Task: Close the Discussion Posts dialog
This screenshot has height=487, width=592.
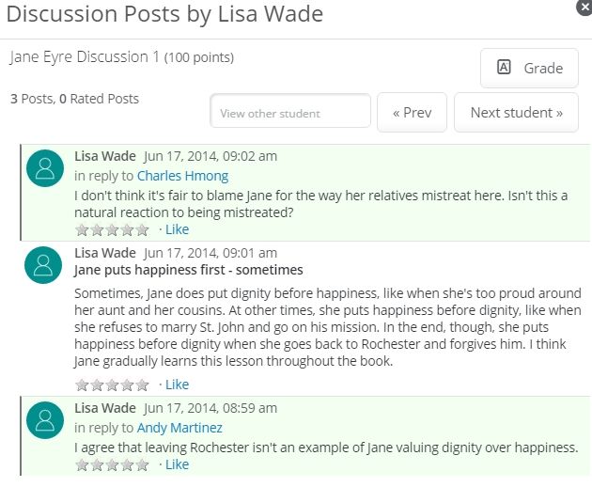Action: (x=584, y=7)
